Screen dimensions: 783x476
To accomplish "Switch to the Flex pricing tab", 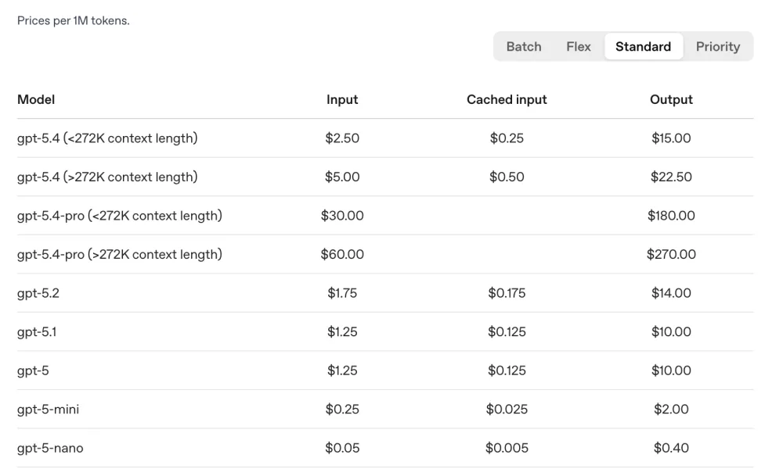I will (x=579, y=46).
